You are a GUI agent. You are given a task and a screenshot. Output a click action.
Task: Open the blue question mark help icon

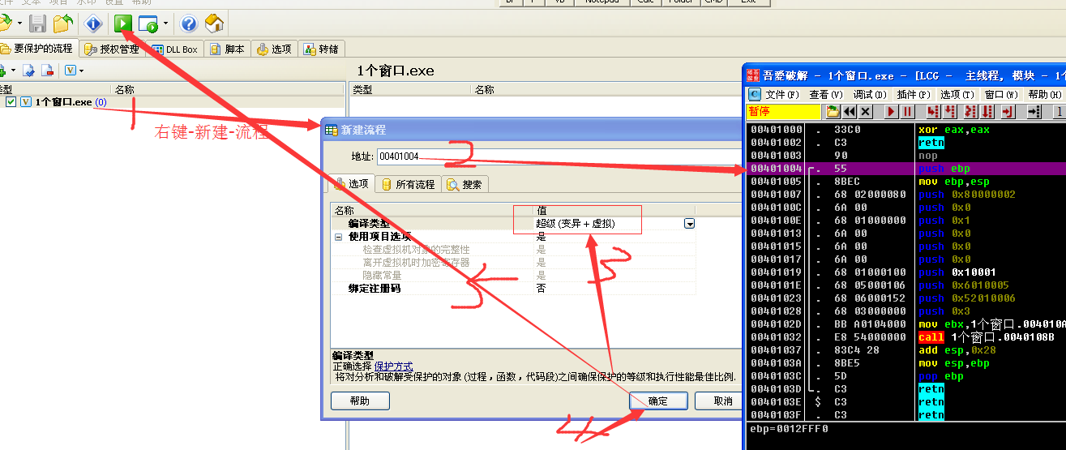[x=189, y=24]
